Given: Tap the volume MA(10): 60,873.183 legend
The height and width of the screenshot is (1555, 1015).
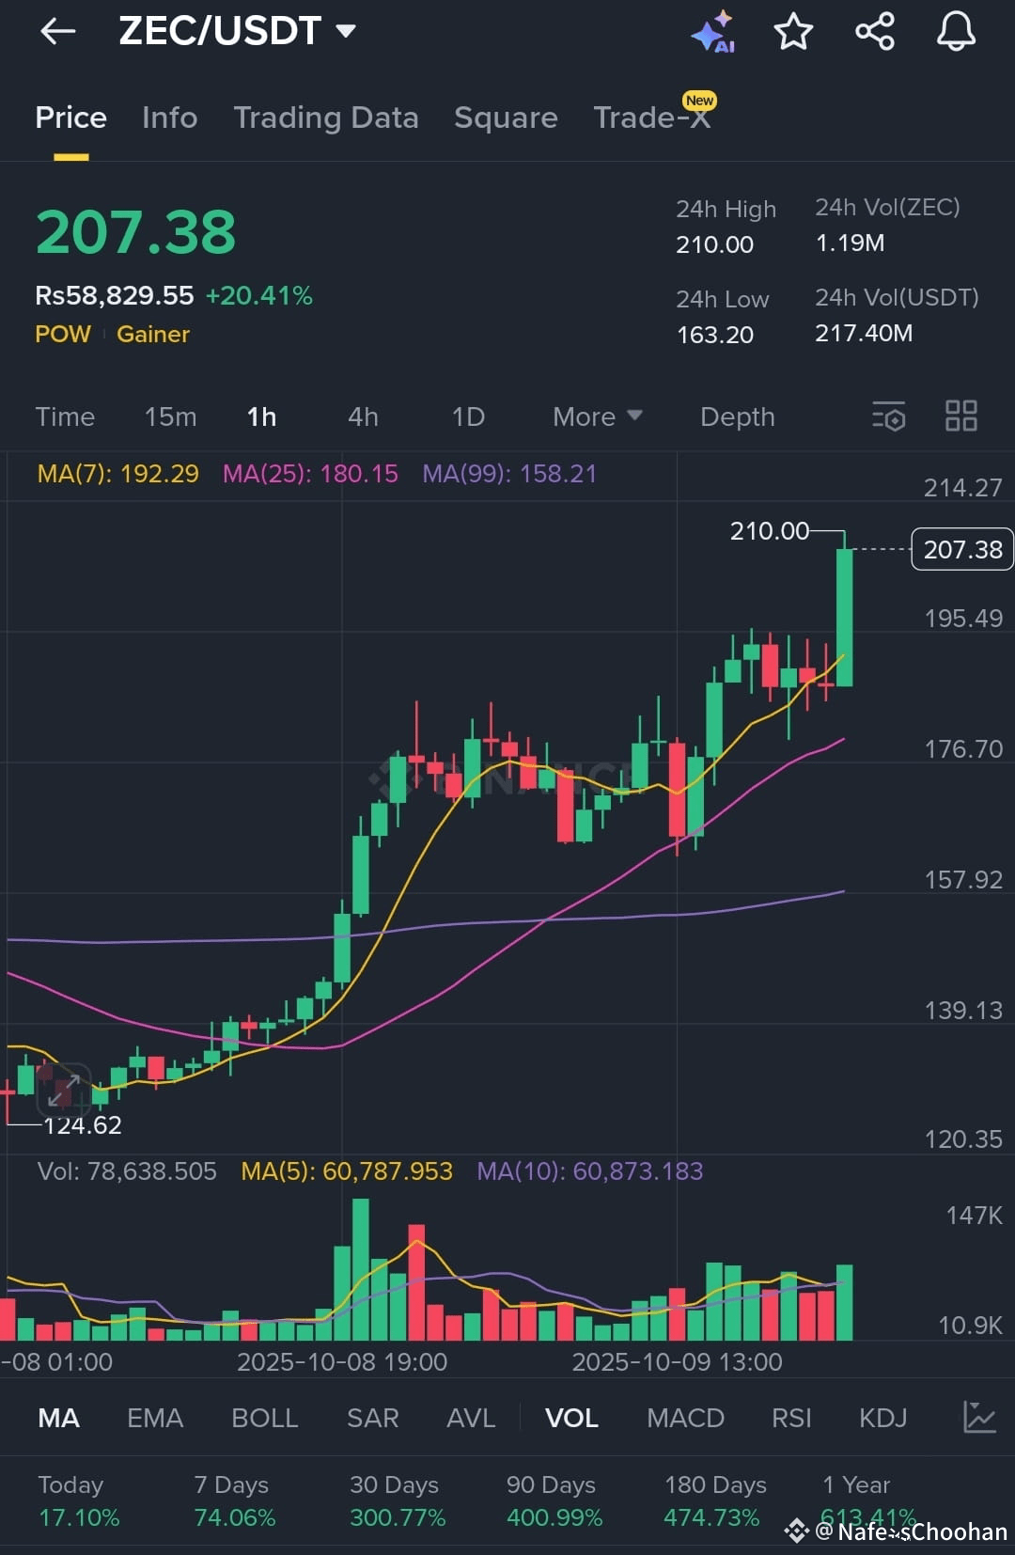Looking at the screenshot, I should tap(590, 1170).
